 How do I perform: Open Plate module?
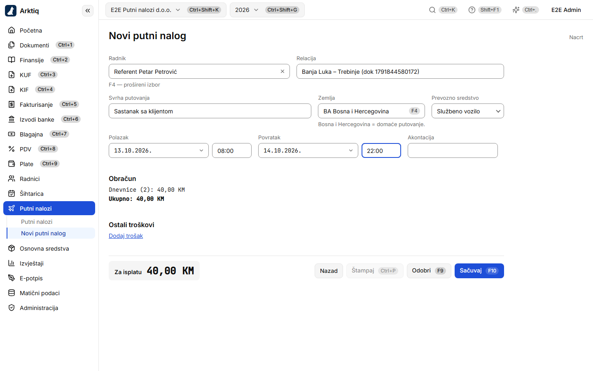[49, 164]
